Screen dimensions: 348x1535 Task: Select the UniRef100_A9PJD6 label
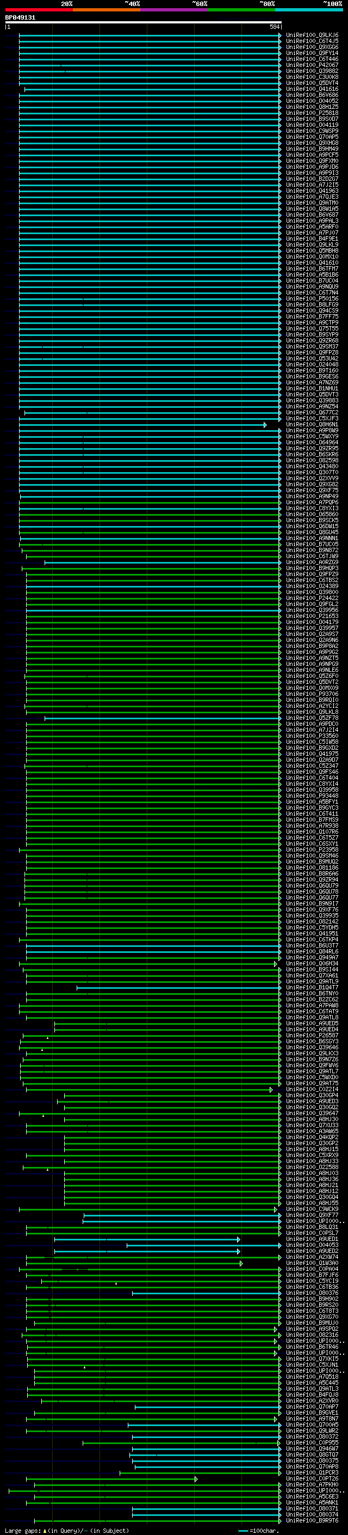pyautogui.click(x=312, y=167)
